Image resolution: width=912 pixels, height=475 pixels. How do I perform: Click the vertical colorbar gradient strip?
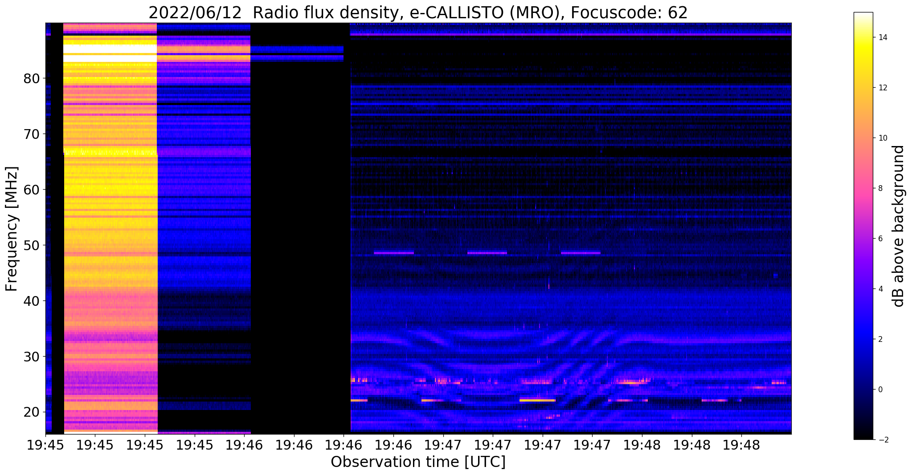click(863, 226)
